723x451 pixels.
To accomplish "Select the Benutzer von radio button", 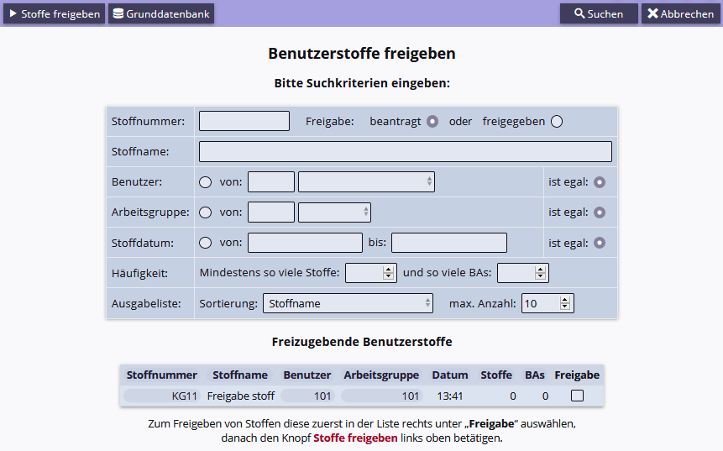I will pyautogui.click(x=205, y=182).
